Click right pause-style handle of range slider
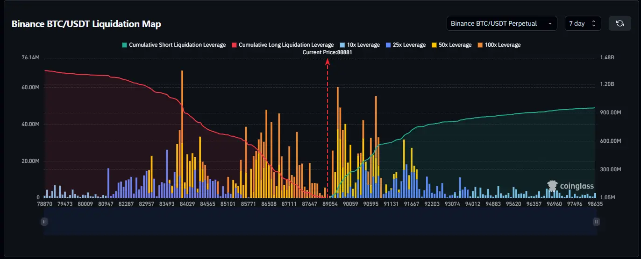 click(596, 222)
